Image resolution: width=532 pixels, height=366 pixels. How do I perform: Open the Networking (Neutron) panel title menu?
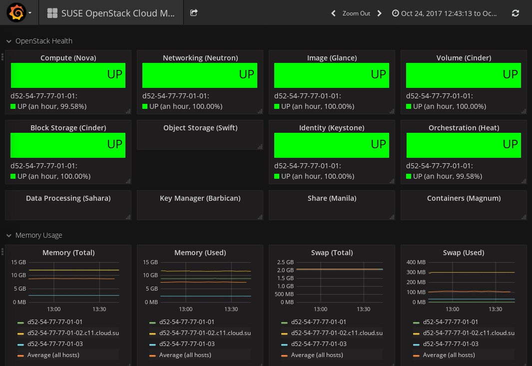coord(200,58)
